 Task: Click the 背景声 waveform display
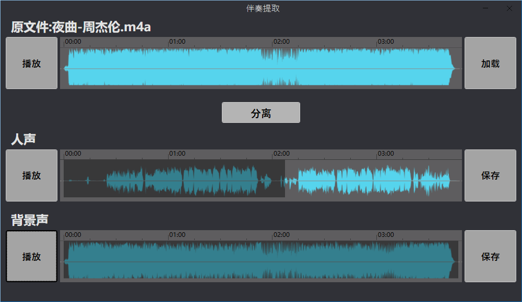(x=261, y=258)
